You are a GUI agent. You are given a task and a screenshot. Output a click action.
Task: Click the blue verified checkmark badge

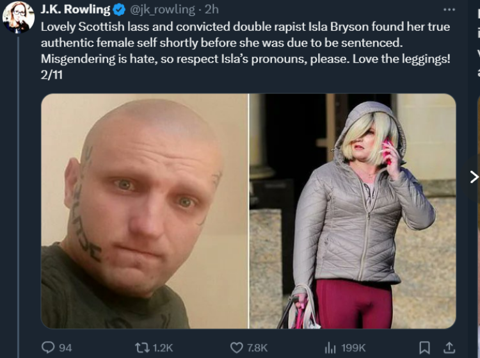(x=119, y=10)
